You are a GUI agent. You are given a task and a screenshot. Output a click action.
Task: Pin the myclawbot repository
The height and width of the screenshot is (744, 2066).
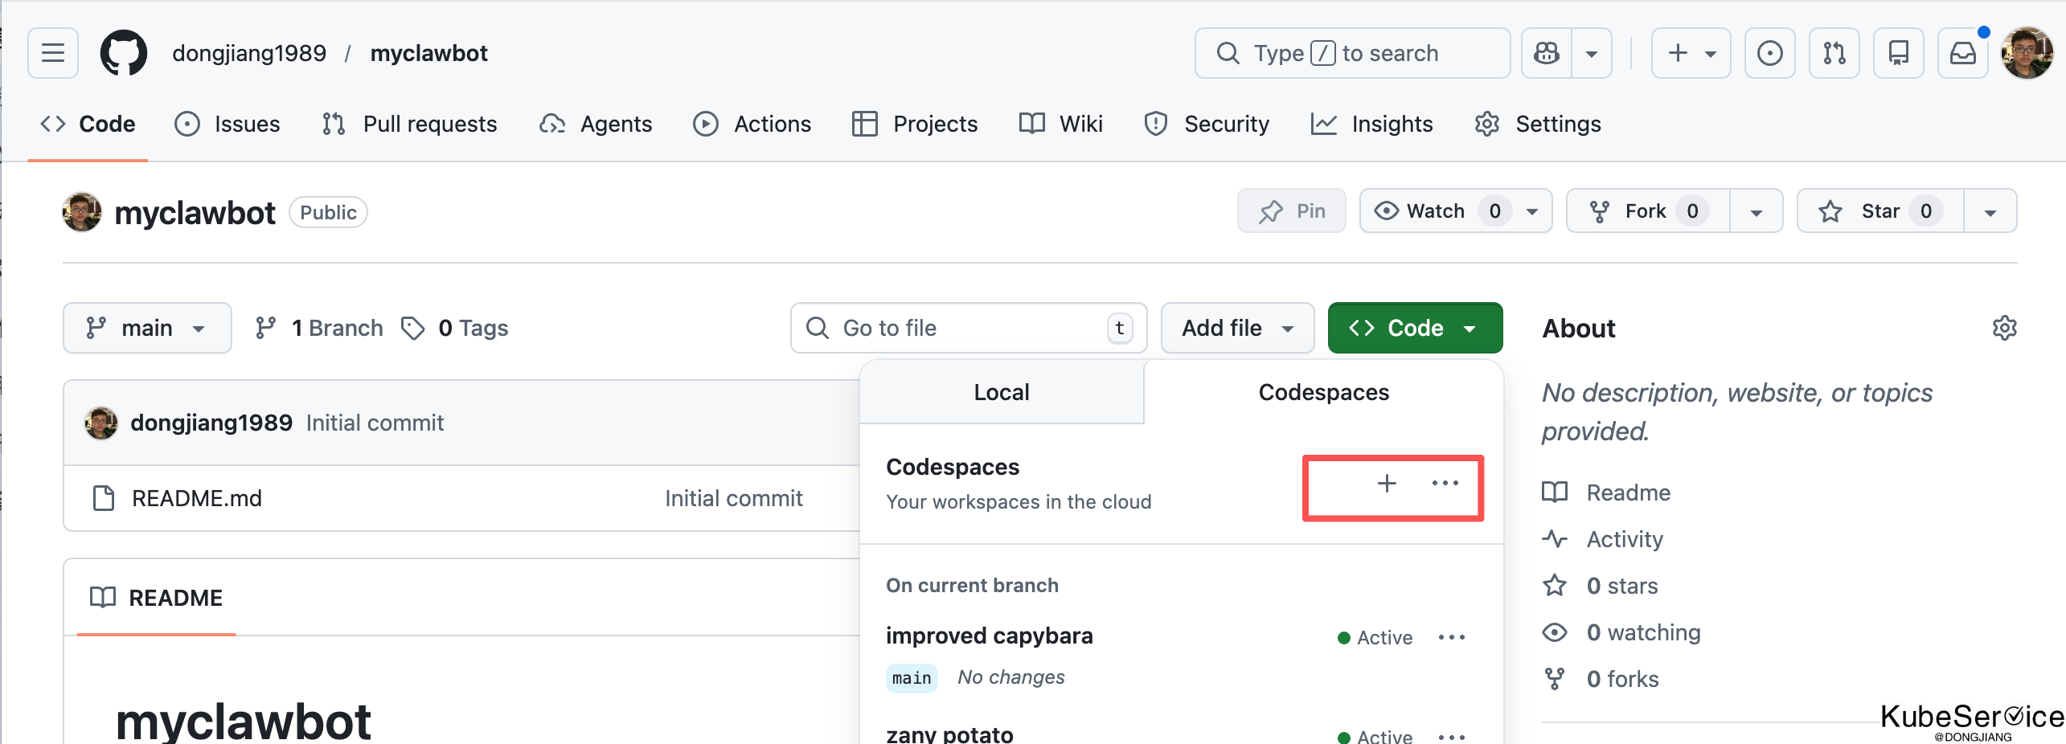click(1291, 211)
